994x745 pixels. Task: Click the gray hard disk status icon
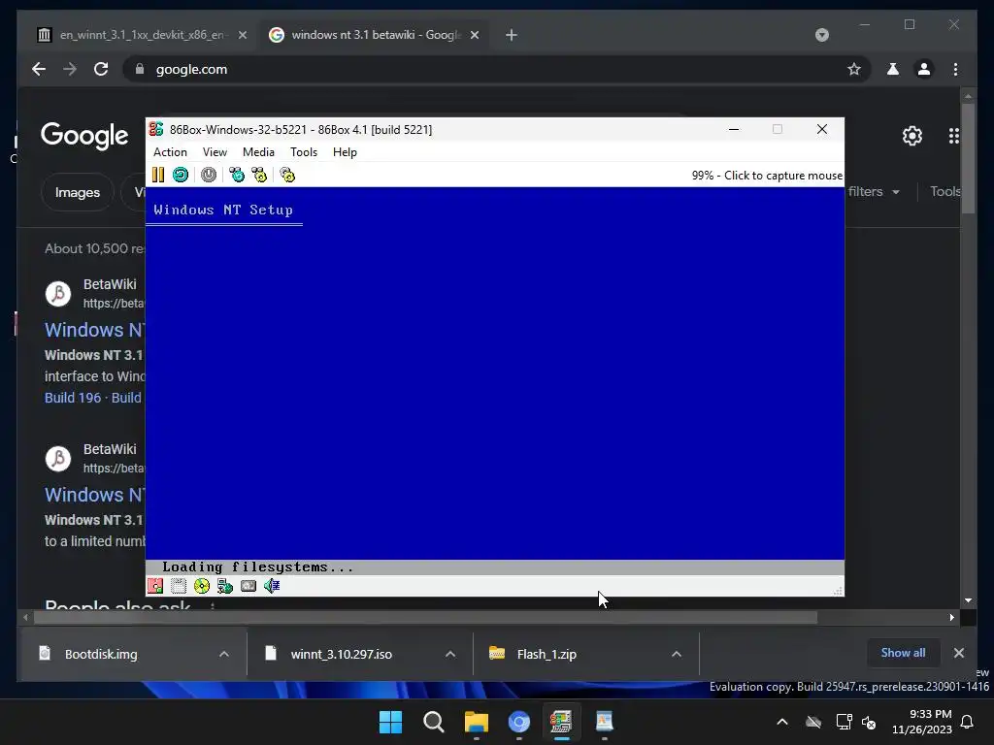(248, 586)
